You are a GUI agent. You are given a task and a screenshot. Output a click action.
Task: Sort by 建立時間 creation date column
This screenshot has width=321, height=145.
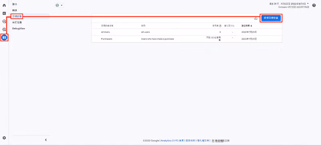pos(247,26)
